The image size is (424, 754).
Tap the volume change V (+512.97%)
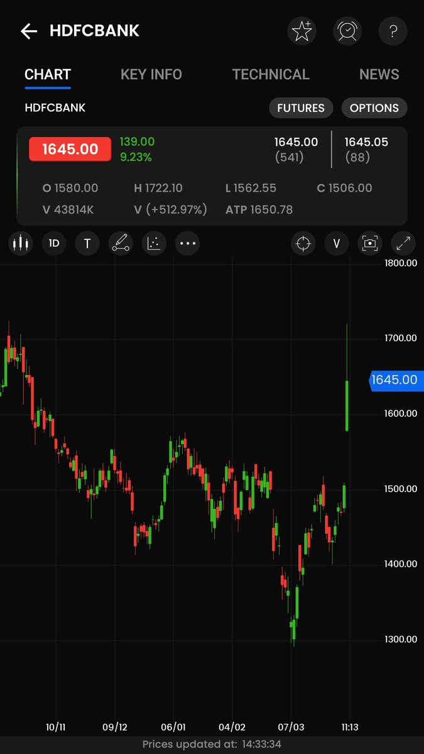[170, 209]
